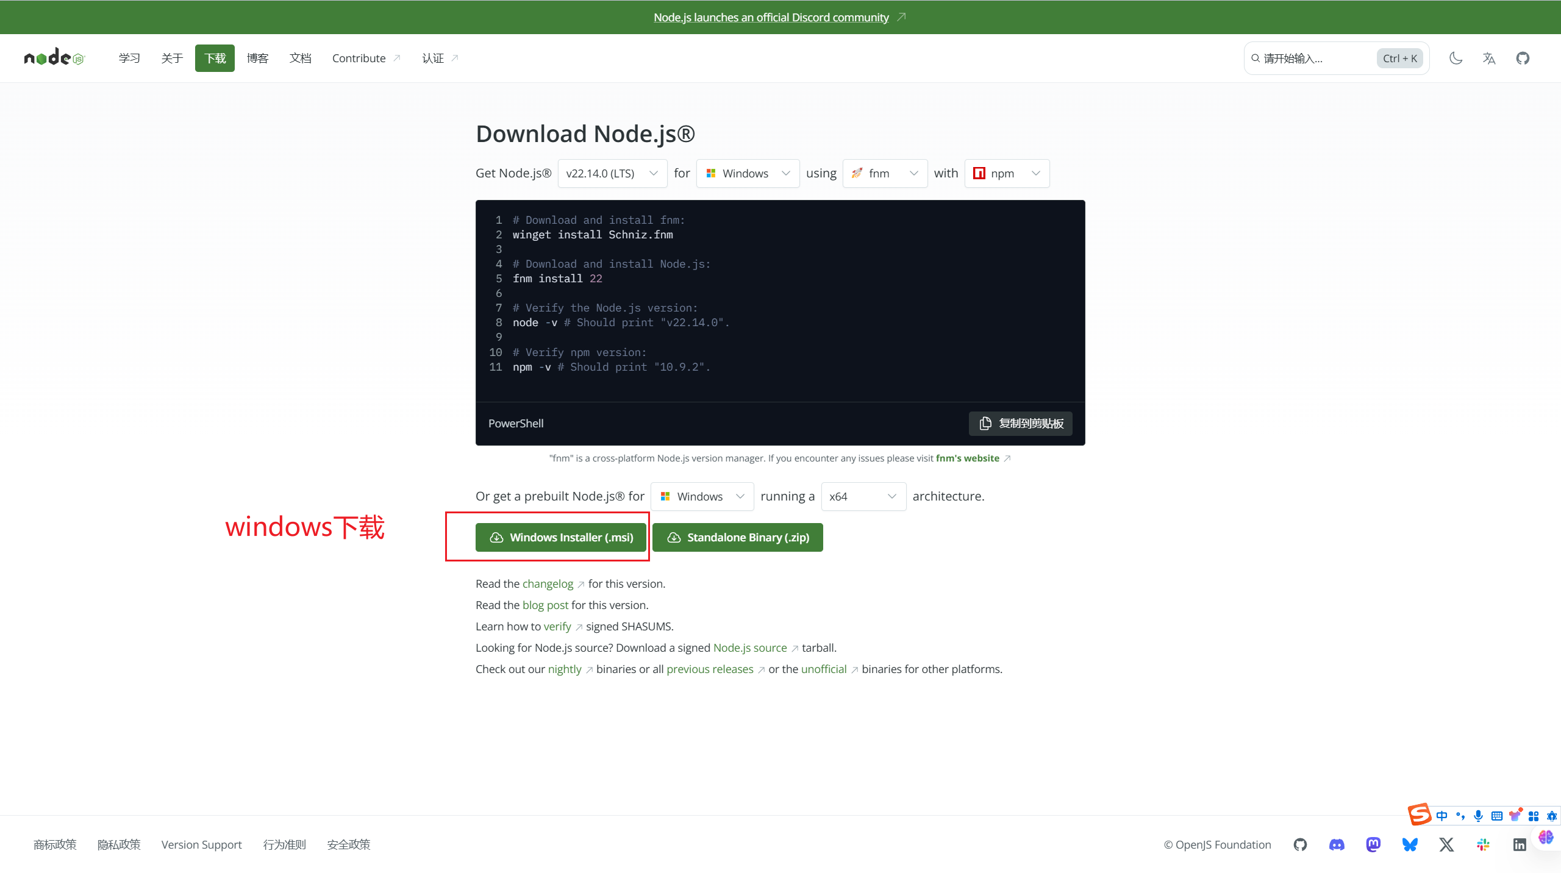
Task: Open the x64 architecture dropdown
Action: pyautogui.click(x=863, y=496)
